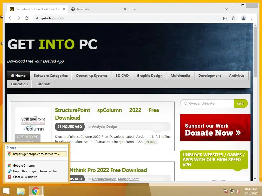This screenshot has height=196, width=262.
Task: Open StructurePoint spColumn 2022 article title
Action: click(107, 114)
